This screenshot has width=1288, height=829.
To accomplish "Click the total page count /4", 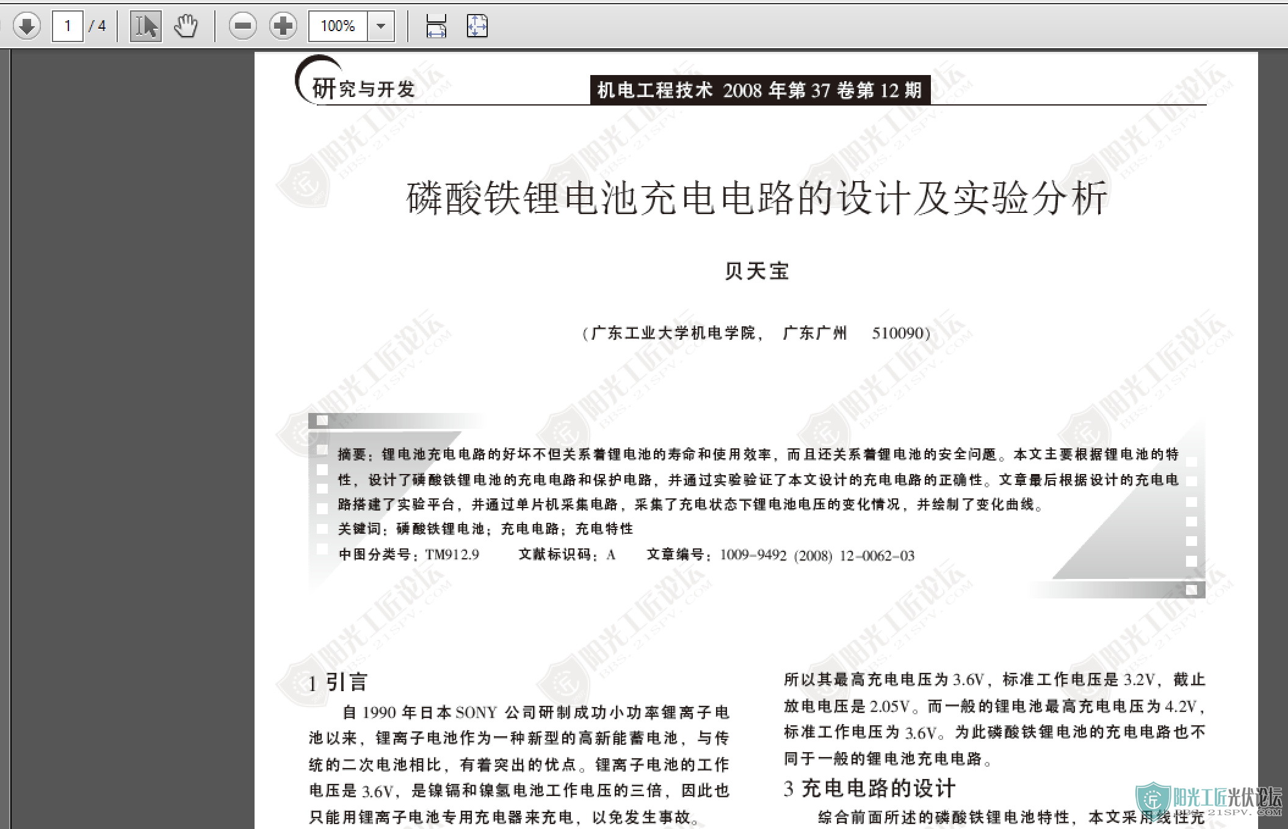I will click(97, 26).
